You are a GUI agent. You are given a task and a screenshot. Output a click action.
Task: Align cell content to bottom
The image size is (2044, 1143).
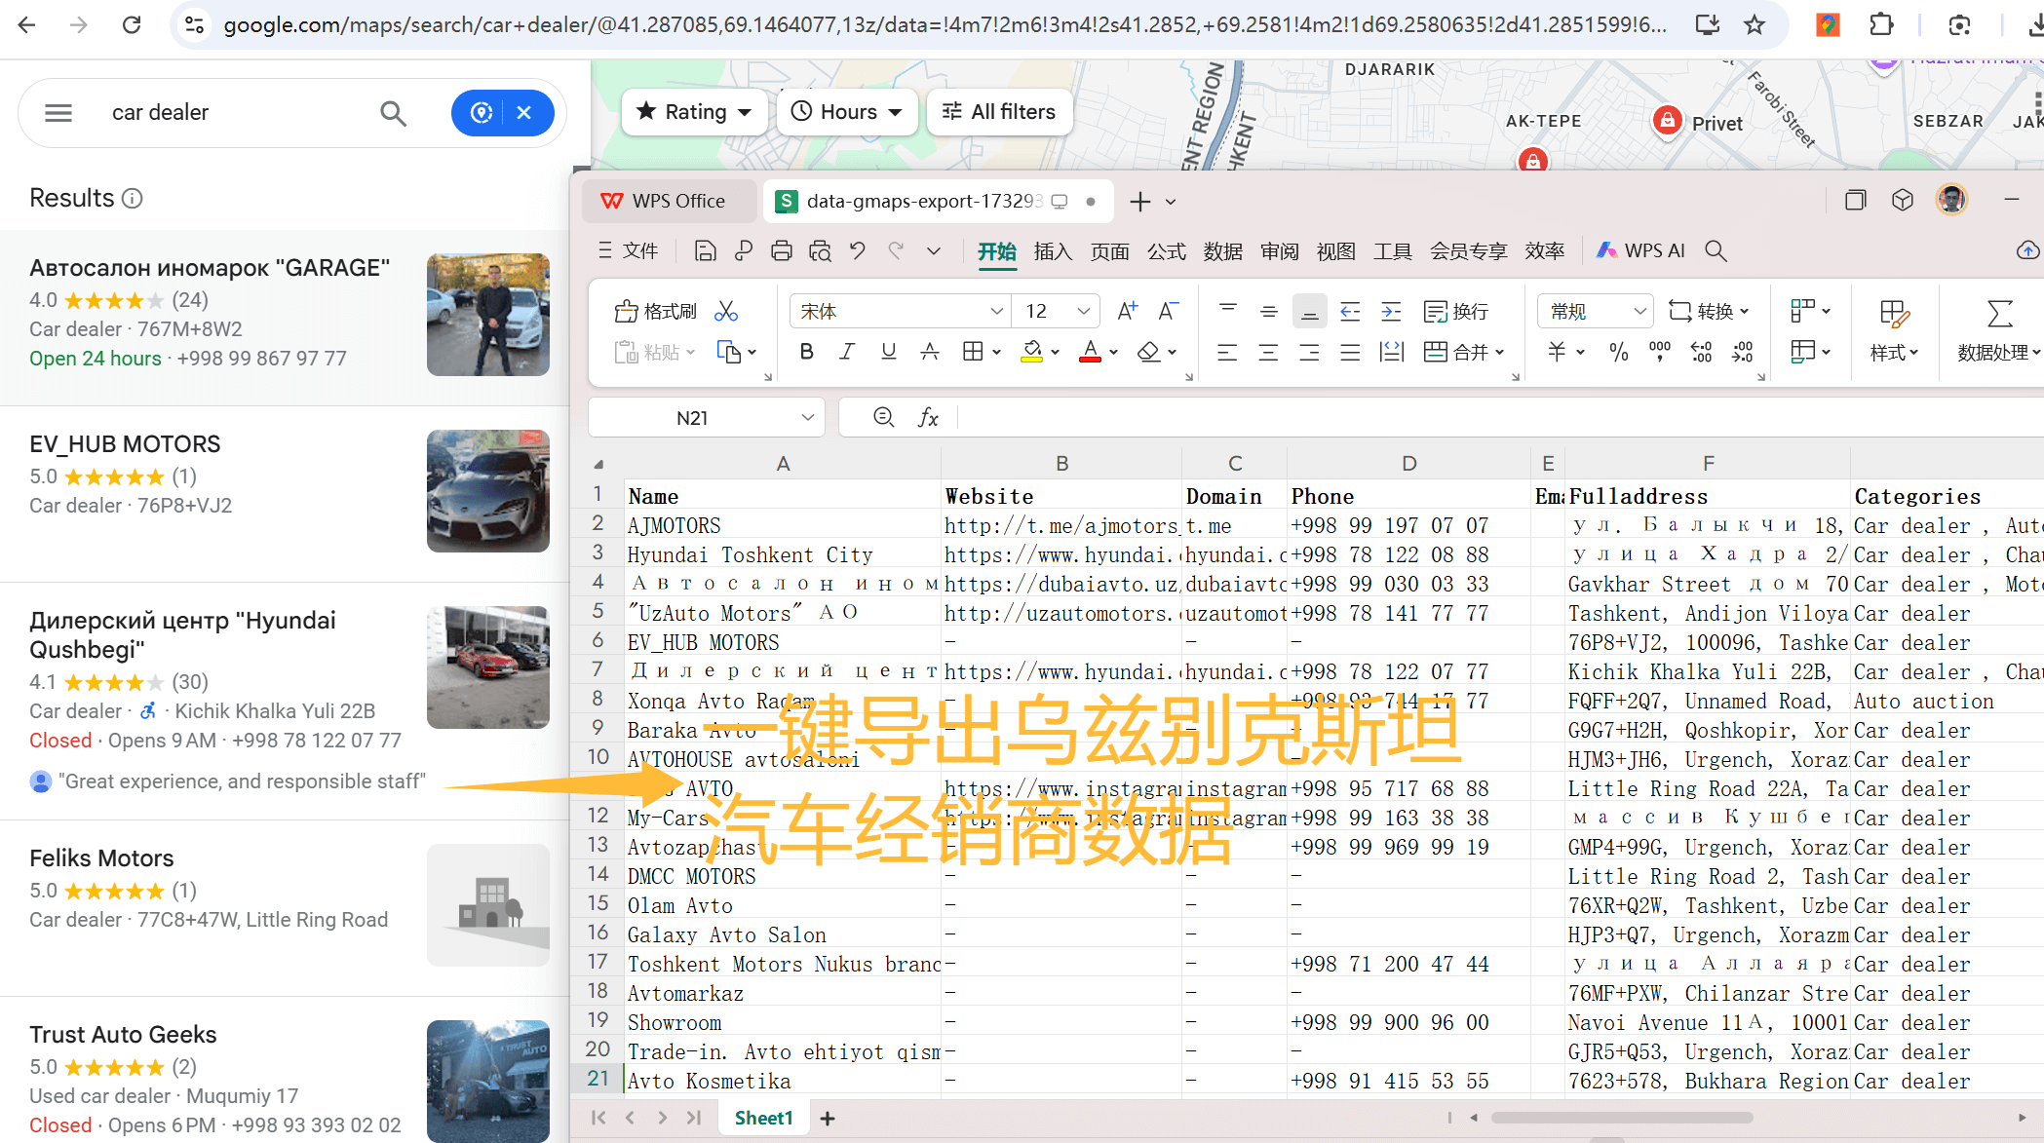click(1309, 312)
